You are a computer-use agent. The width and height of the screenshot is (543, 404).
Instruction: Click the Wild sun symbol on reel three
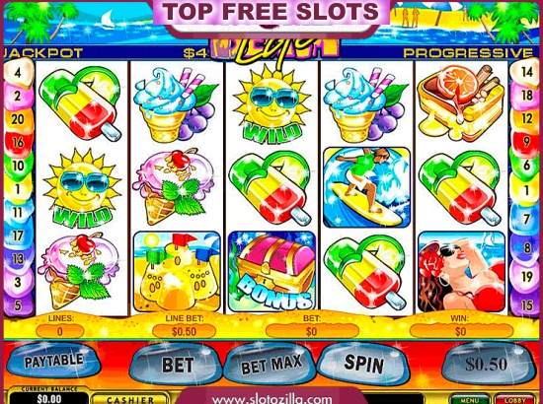coord(271,105)
